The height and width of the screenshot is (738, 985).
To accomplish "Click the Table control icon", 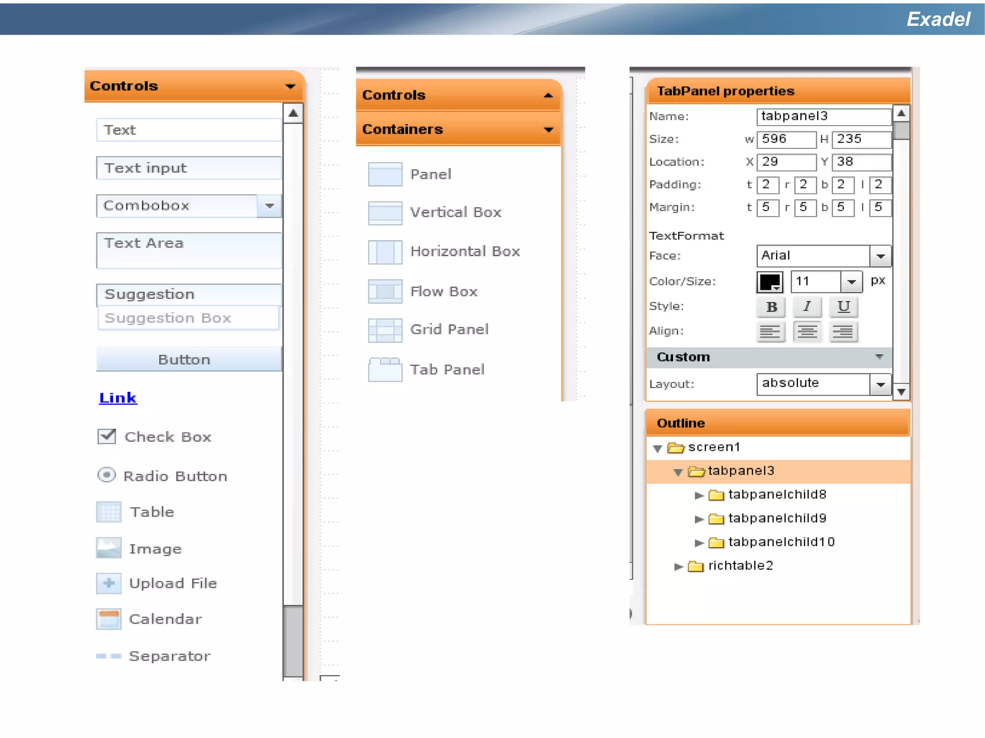I will click(109, 512).
